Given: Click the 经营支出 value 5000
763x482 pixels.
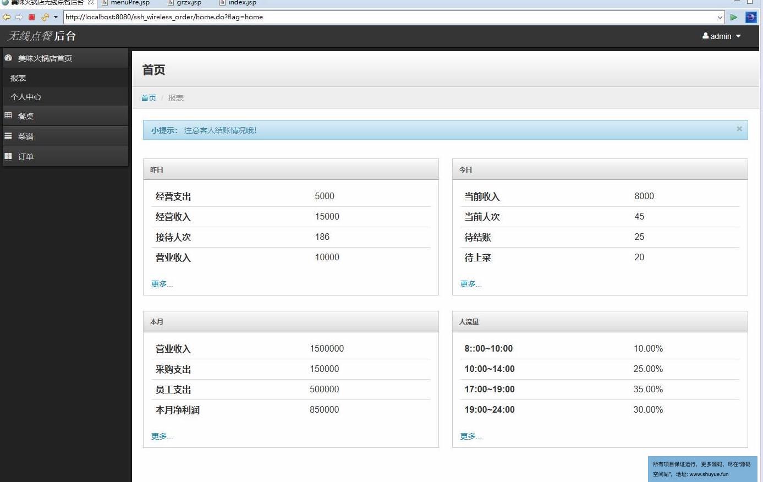Looking at the screenshot, I should pyautogui.click(x=325, y=196).
